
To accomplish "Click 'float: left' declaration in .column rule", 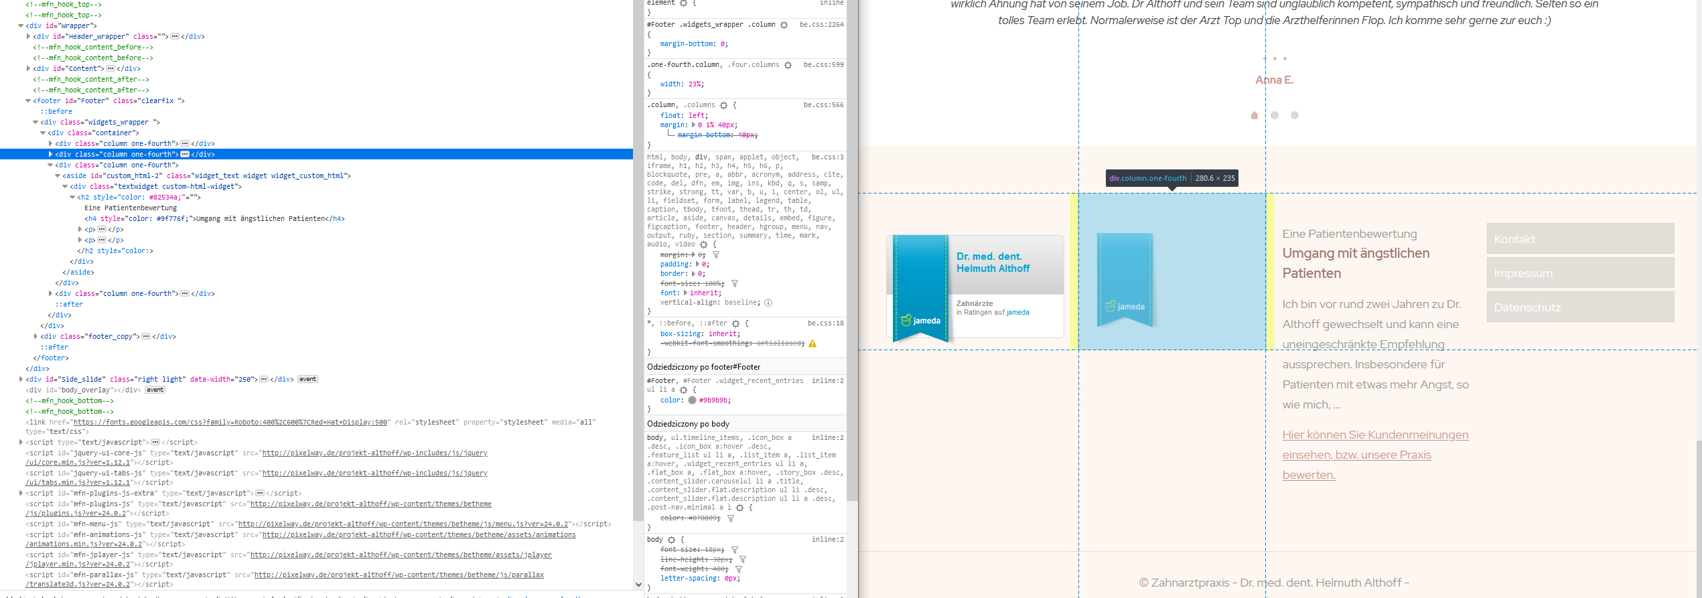I will [684, 116].
